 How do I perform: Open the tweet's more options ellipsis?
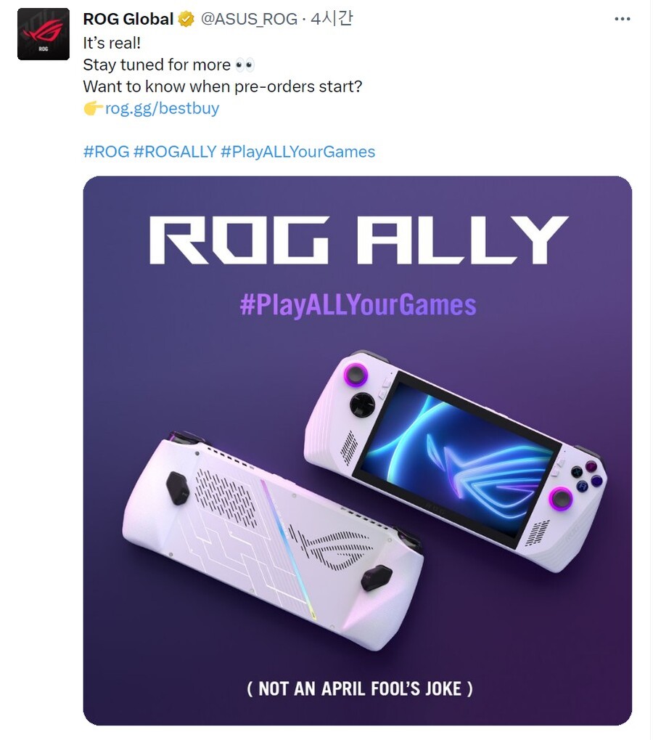click(623, 20)
